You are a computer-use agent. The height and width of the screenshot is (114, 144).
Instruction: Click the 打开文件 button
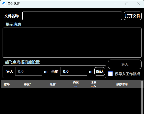pyautogui.click(x=133, y=16)
